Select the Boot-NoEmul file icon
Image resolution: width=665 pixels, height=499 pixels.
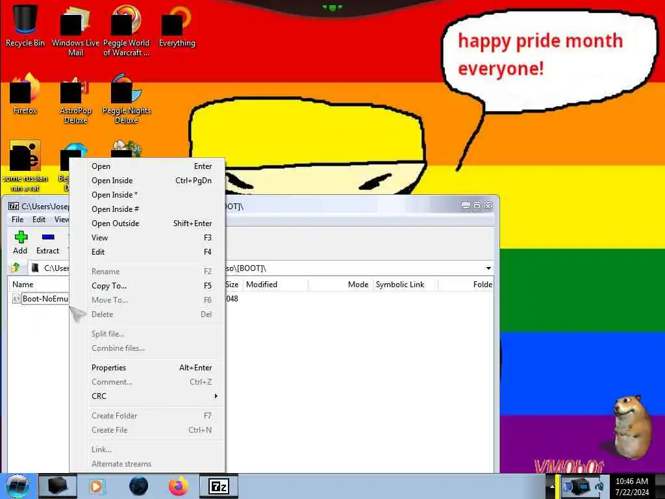[16, 299]
